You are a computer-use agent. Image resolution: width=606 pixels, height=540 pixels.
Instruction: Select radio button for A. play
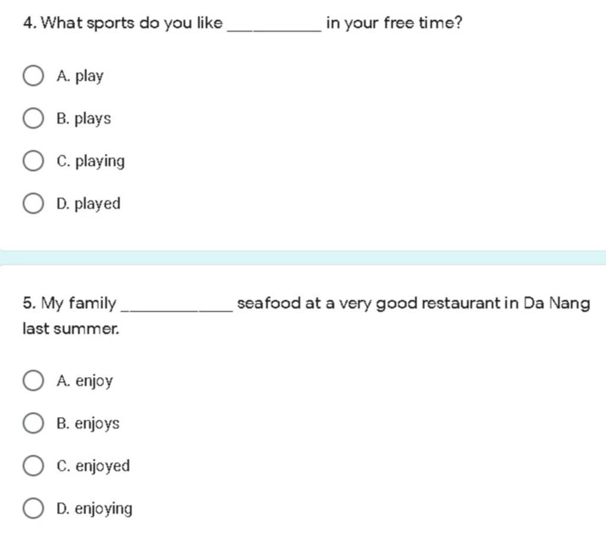pyautogui.click(x=33, y=75)
